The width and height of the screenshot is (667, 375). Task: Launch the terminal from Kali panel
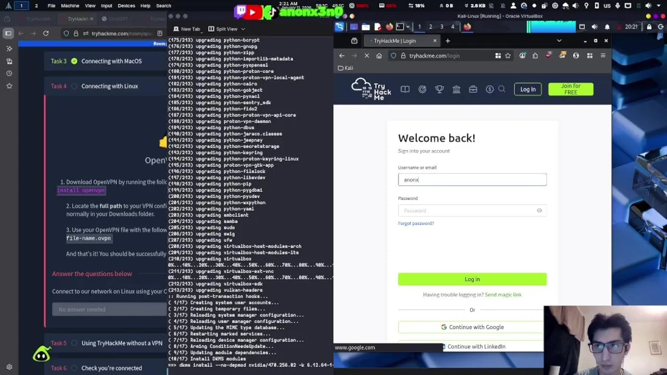400,27
